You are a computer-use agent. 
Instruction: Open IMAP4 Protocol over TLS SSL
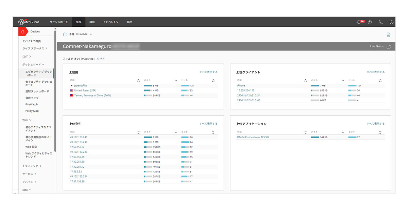(x=253, y=137)
